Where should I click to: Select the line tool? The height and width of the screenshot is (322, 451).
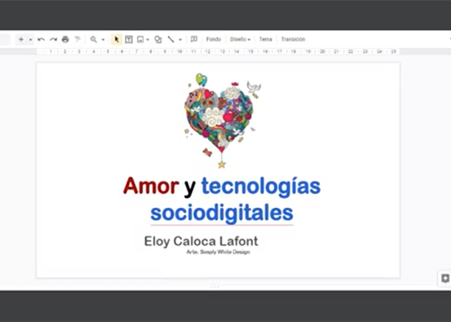coord(171,39)
